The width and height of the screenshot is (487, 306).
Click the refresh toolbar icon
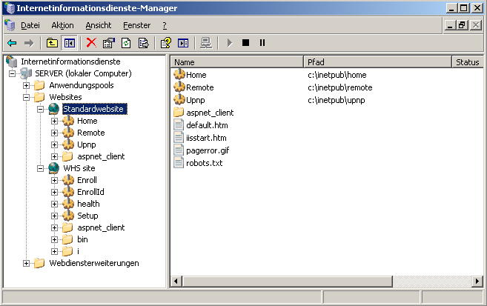pyautogui.click(x=126, y=43)
